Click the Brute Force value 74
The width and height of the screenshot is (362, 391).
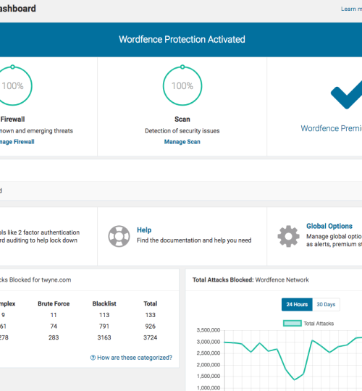coord(54,326)
